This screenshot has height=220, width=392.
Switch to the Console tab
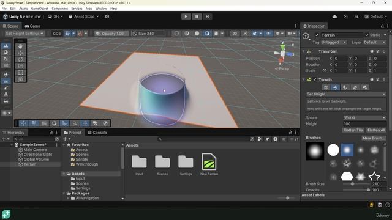(x=97, y=133)
